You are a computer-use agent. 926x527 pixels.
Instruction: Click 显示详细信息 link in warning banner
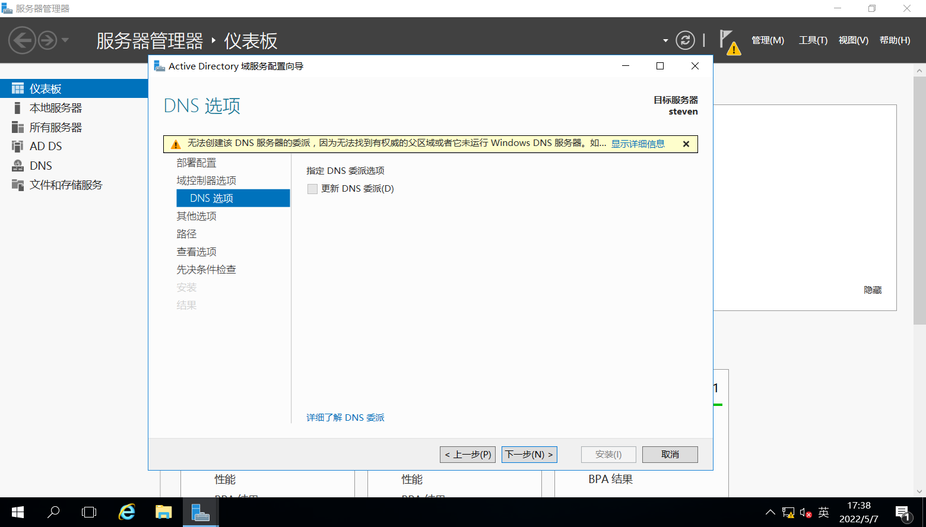tap(638, 144)
